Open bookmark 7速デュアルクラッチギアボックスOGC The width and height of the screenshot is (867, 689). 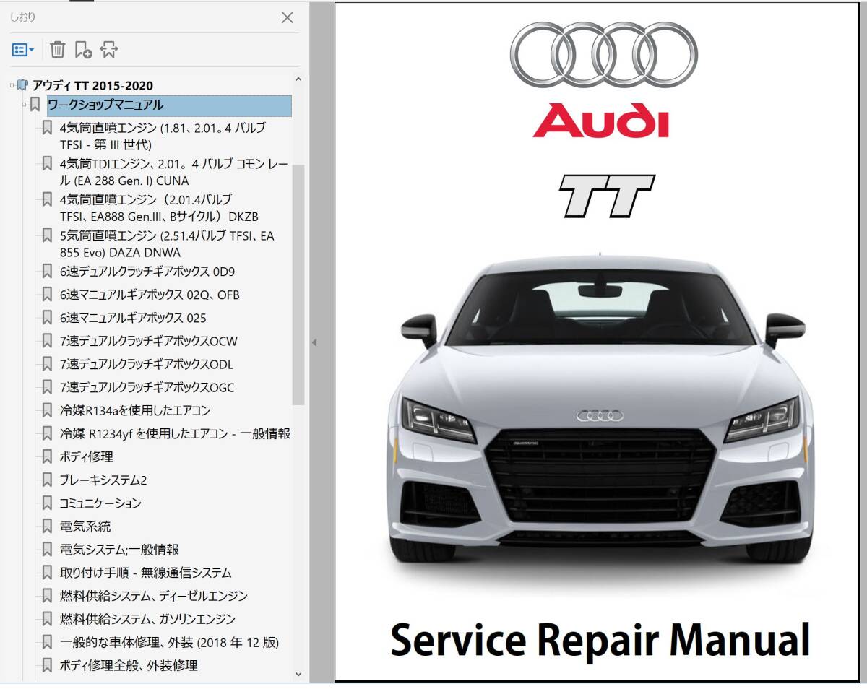147,387
